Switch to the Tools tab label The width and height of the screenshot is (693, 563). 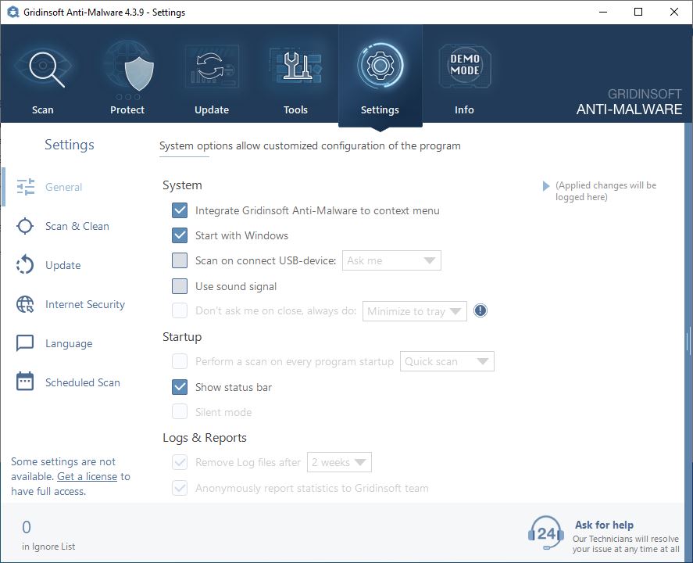295,109
